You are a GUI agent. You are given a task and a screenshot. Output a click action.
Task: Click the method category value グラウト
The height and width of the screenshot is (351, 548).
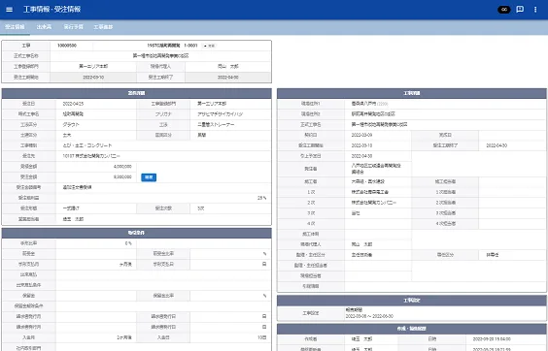point(71,124)
